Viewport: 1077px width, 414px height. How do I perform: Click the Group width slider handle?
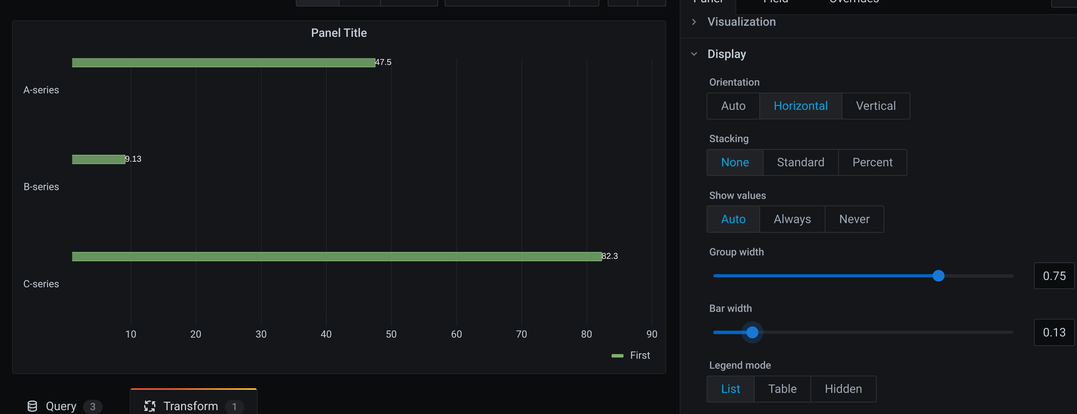938,276
